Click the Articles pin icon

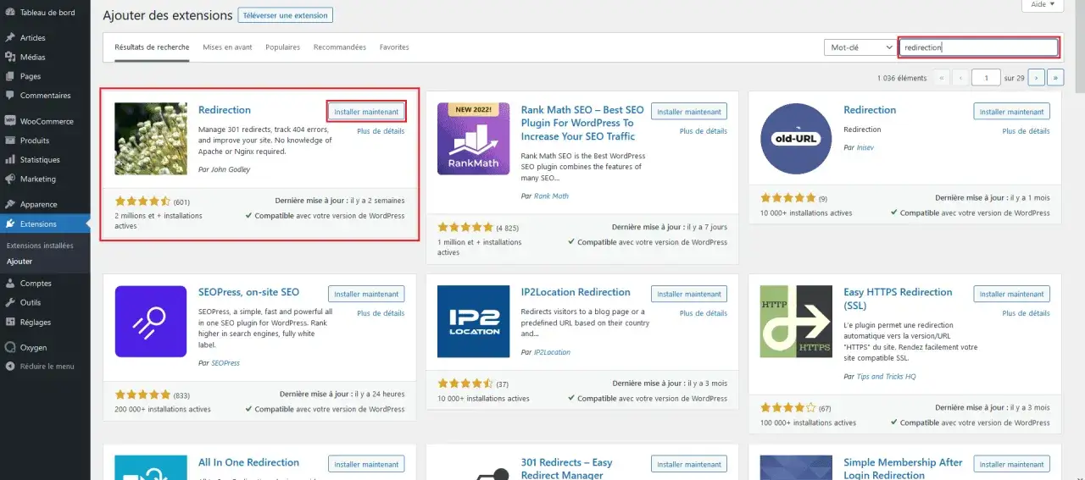point(10,38)
